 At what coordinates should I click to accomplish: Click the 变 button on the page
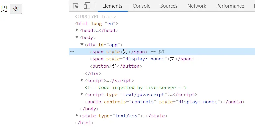pyautogui.click(x=16, y=9)
